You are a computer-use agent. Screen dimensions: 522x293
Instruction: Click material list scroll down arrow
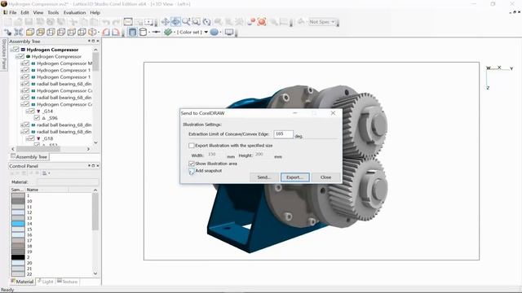point(95,273)
